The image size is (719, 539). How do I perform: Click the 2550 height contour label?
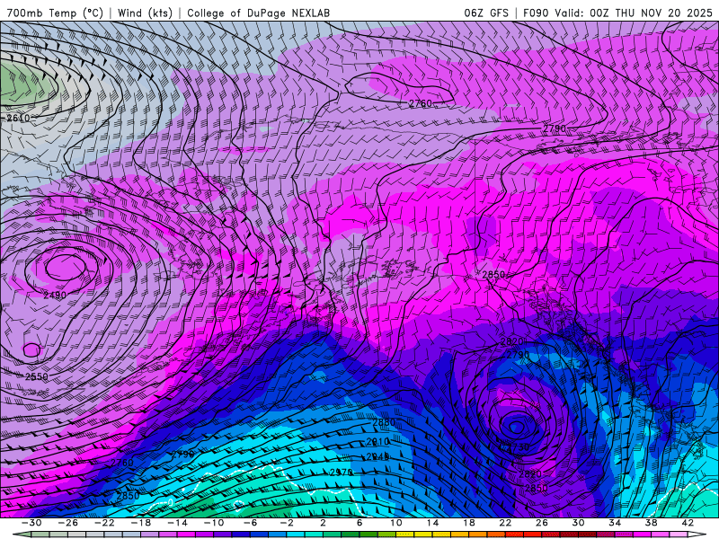tap(36, 376)
